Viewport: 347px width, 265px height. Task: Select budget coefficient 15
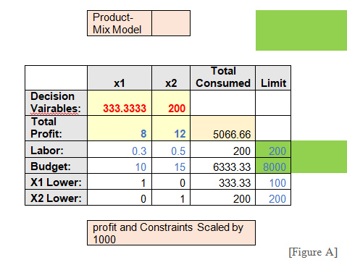[171, 166]
